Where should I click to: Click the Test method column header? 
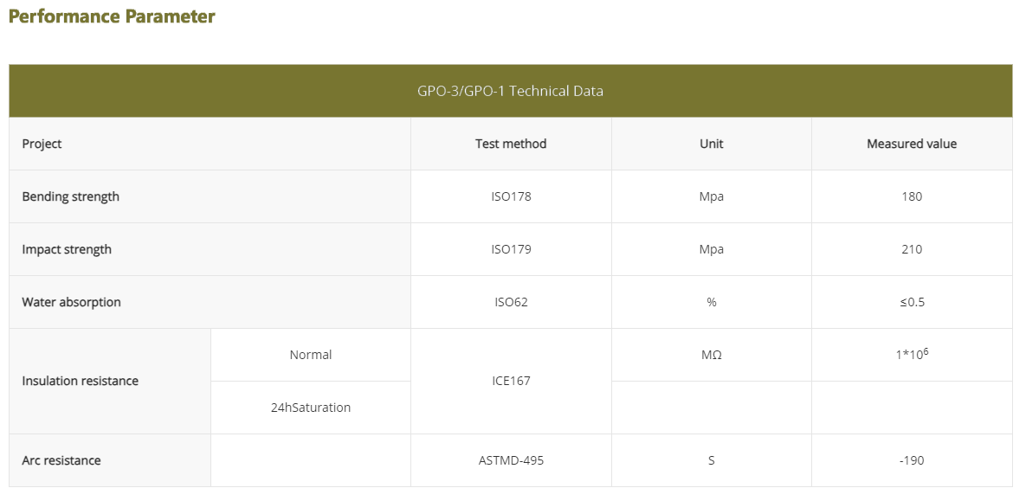click(x=511, y=144)
